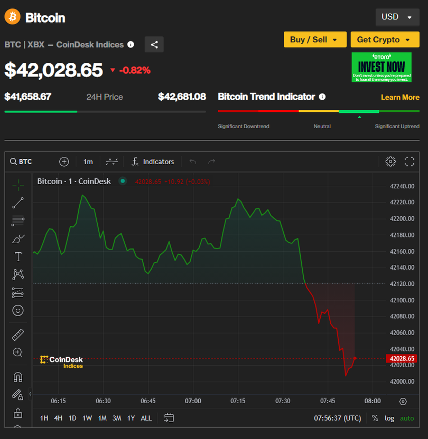Select the Text annotation tool
428x439 pixels.
point(18,257)
